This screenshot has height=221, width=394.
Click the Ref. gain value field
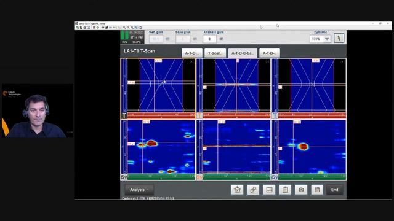coord(156,39)
